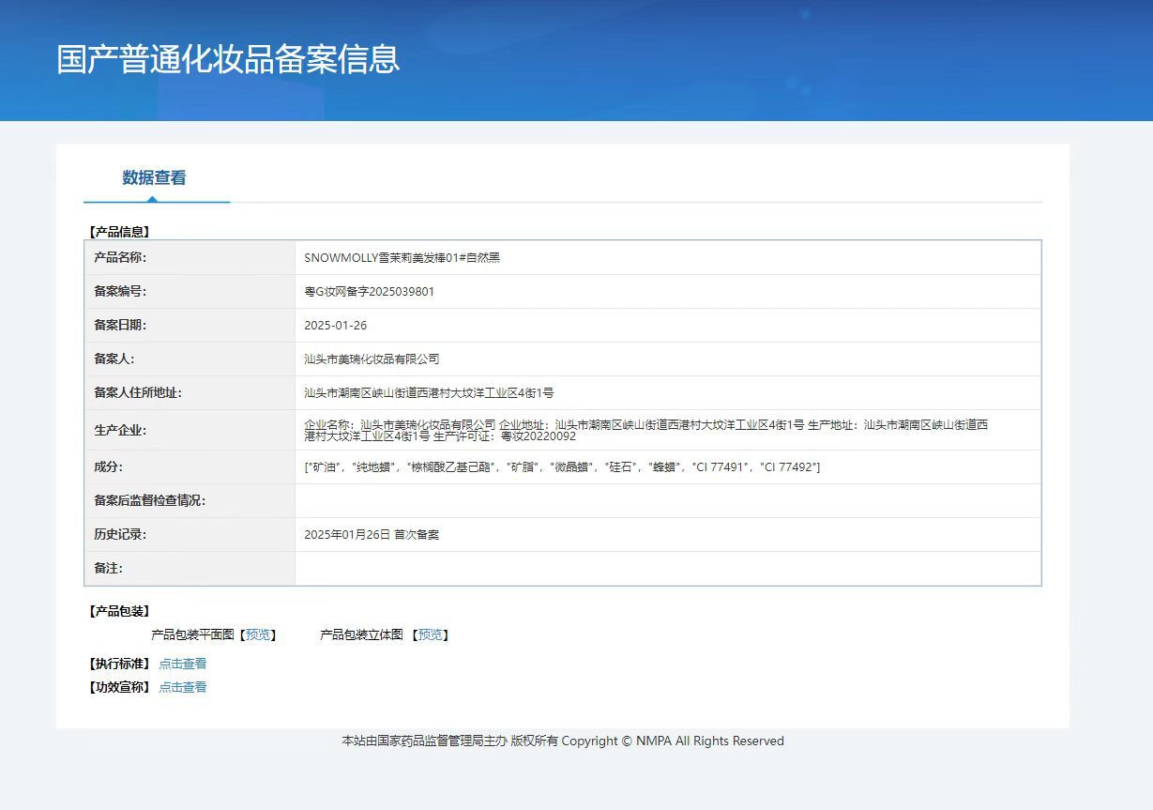Image resolution: width=1153 pixels, height=810 pixels.
Task: Select the 备案编号 label cell
Action: point(190,291)
